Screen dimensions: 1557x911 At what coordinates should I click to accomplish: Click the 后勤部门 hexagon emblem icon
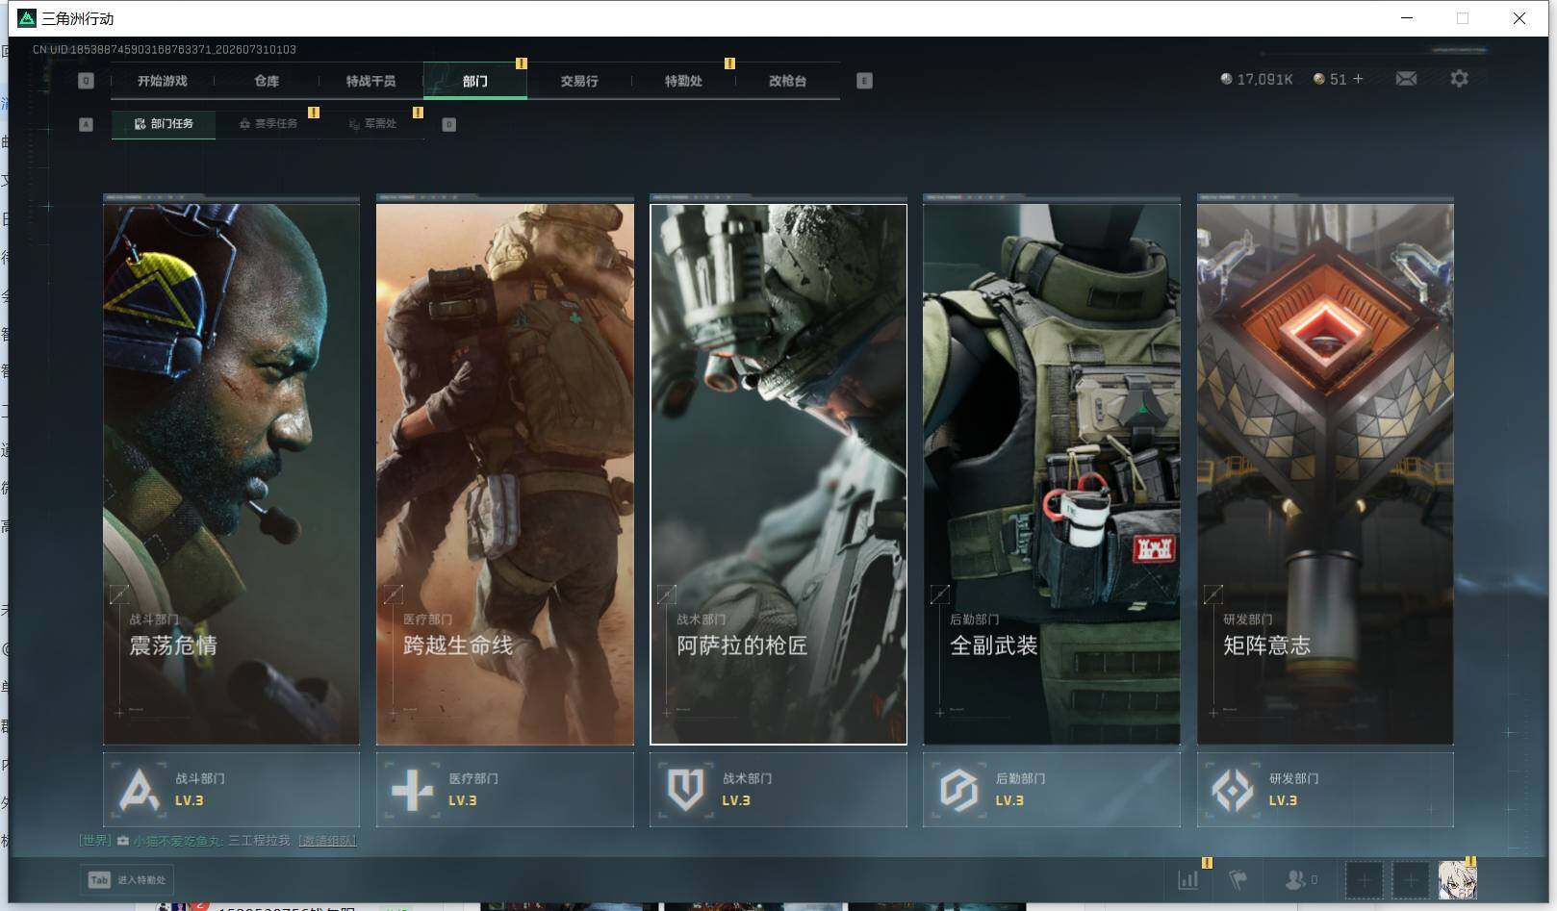click(959, 790)
